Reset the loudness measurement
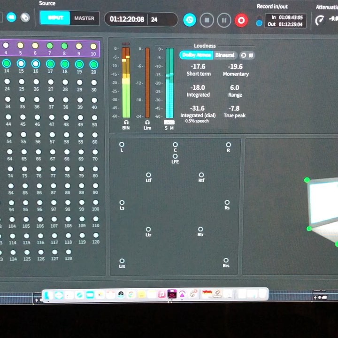The height and width of the screenshot is (338, 338). tap(243, 55)
